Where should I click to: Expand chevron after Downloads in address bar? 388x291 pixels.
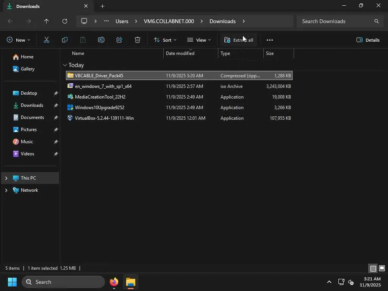coord(244,21)
